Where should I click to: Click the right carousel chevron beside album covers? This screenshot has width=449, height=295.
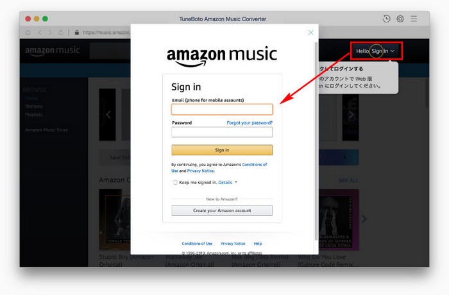pos(364,219)
